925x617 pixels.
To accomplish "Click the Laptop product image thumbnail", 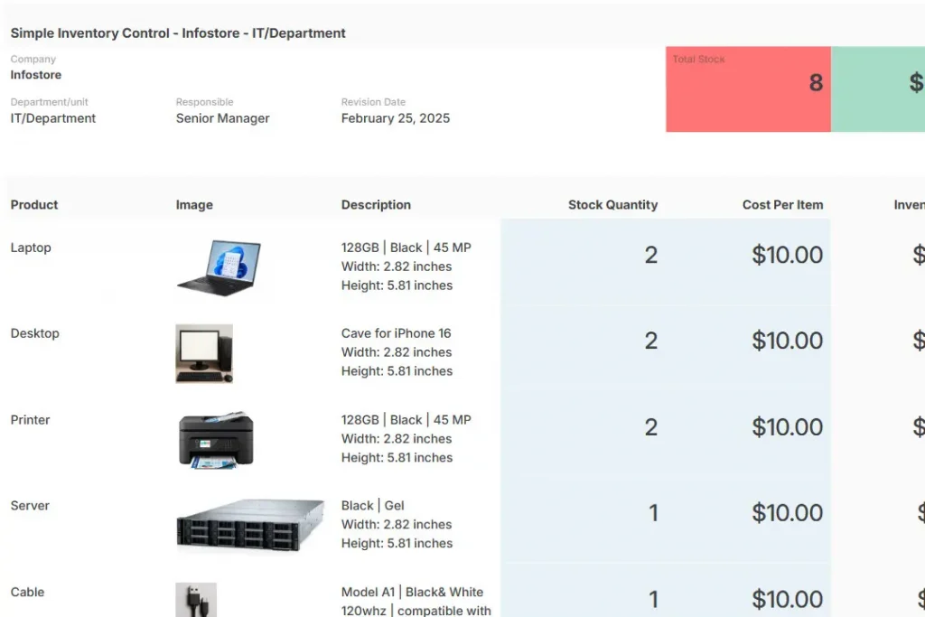I will (x=219, y=267).
